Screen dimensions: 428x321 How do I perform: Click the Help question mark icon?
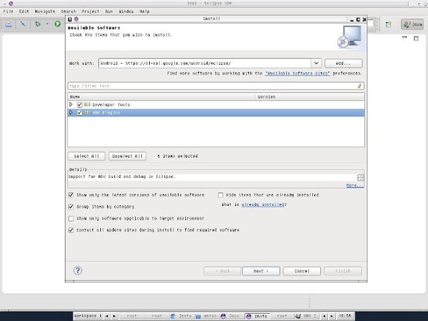click(78, 270)
